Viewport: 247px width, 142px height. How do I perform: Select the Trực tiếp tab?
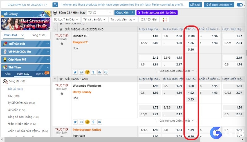(x=41, y=74)
